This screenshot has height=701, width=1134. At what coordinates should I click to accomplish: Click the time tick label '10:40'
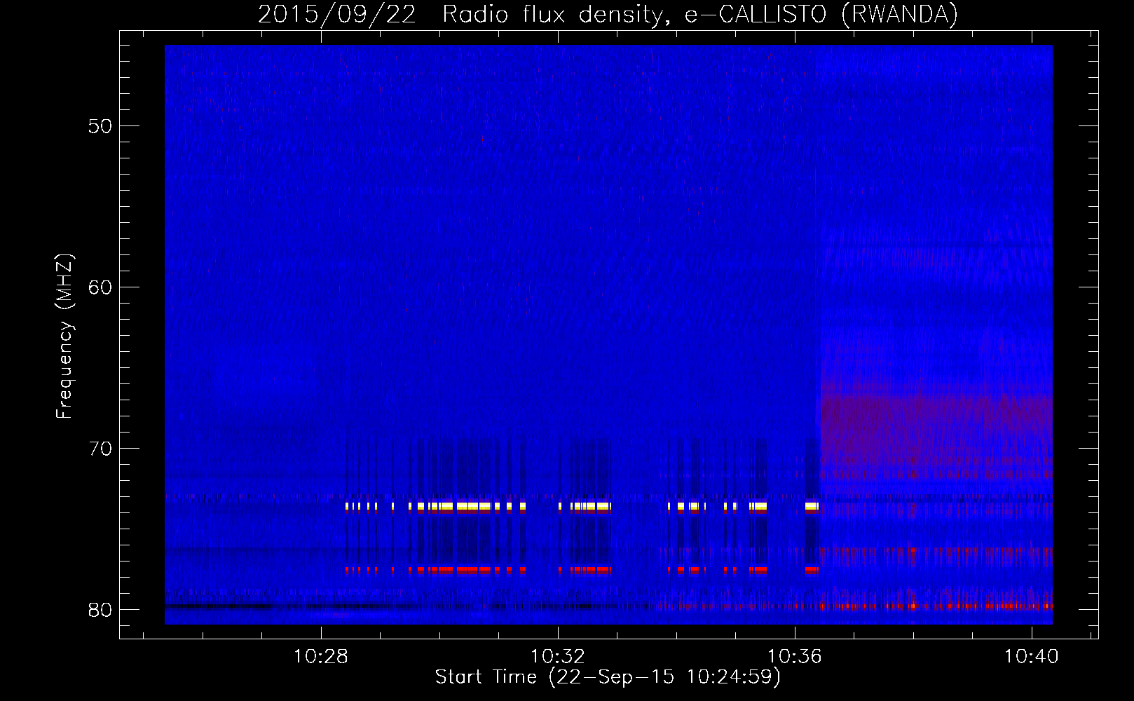click(1032, 657)
